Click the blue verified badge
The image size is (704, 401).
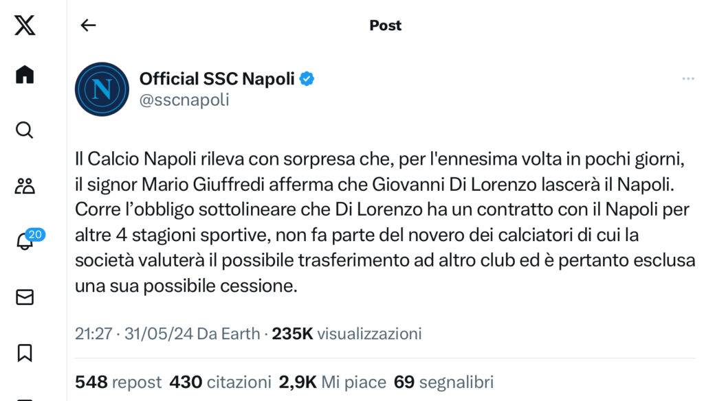coord(307,79)
